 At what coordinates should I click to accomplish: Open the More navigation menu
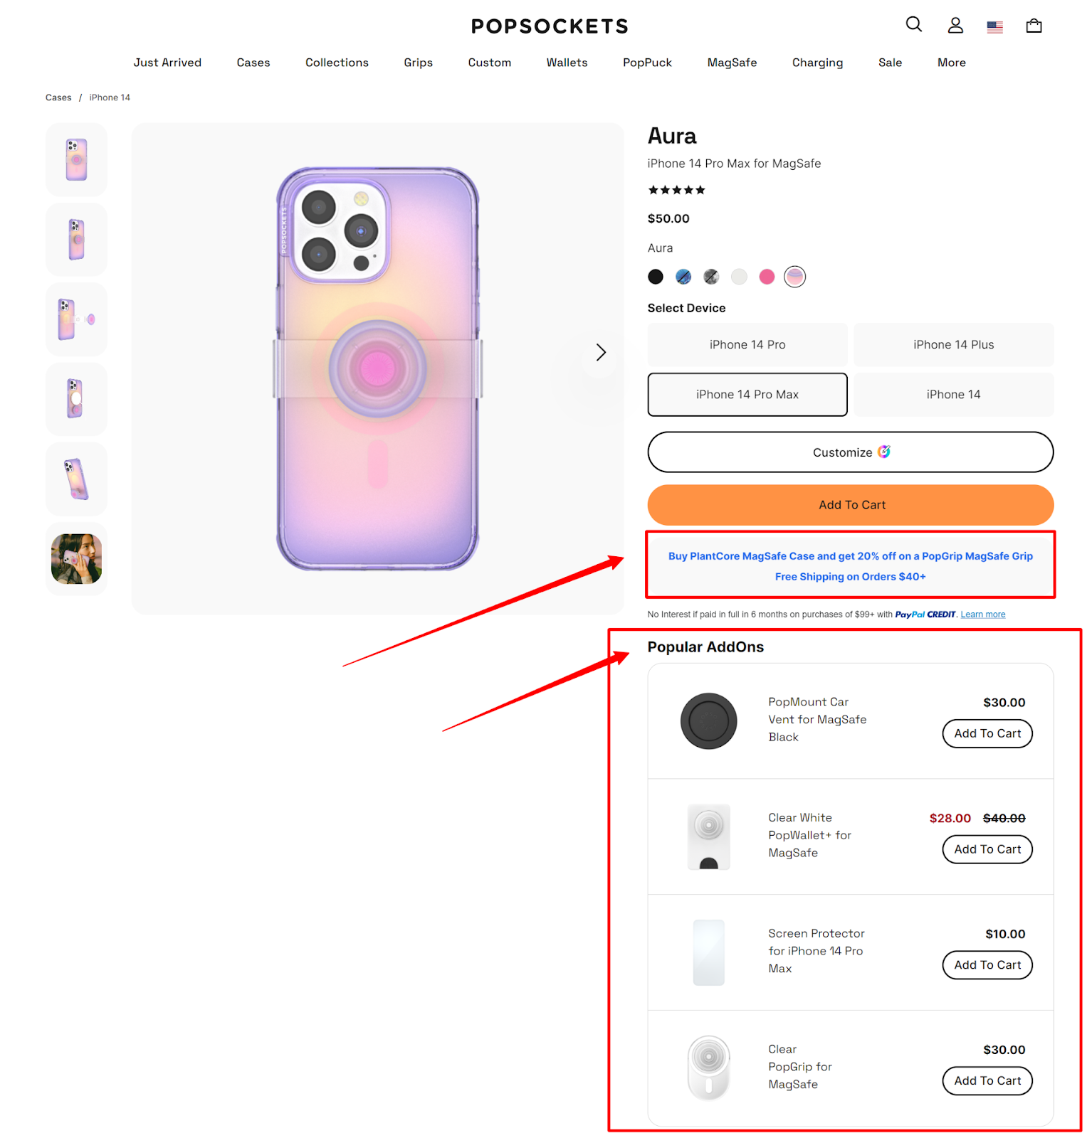click(x=951, y=63)
